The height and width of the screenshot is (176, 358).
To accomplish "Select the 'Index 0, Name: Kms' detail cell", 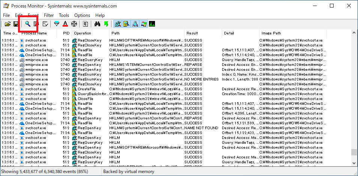I will point(241,75).
